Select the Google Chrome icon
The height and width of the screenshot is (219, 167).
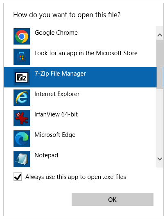22,36
